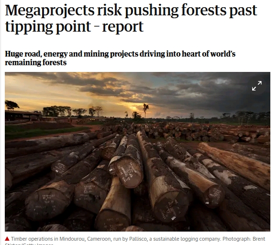Screen dimensions: 278x245
Task: Click the word 'report' in the headline
Action: 123,27
